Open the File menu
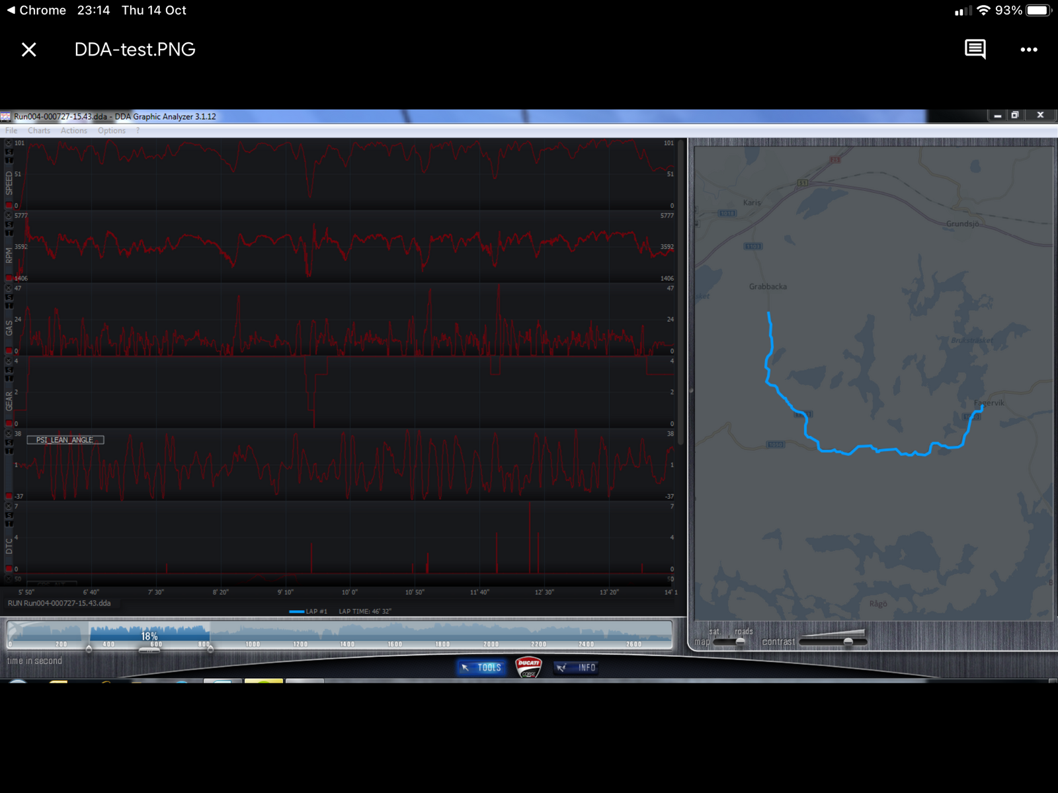 tap(12, 131)
